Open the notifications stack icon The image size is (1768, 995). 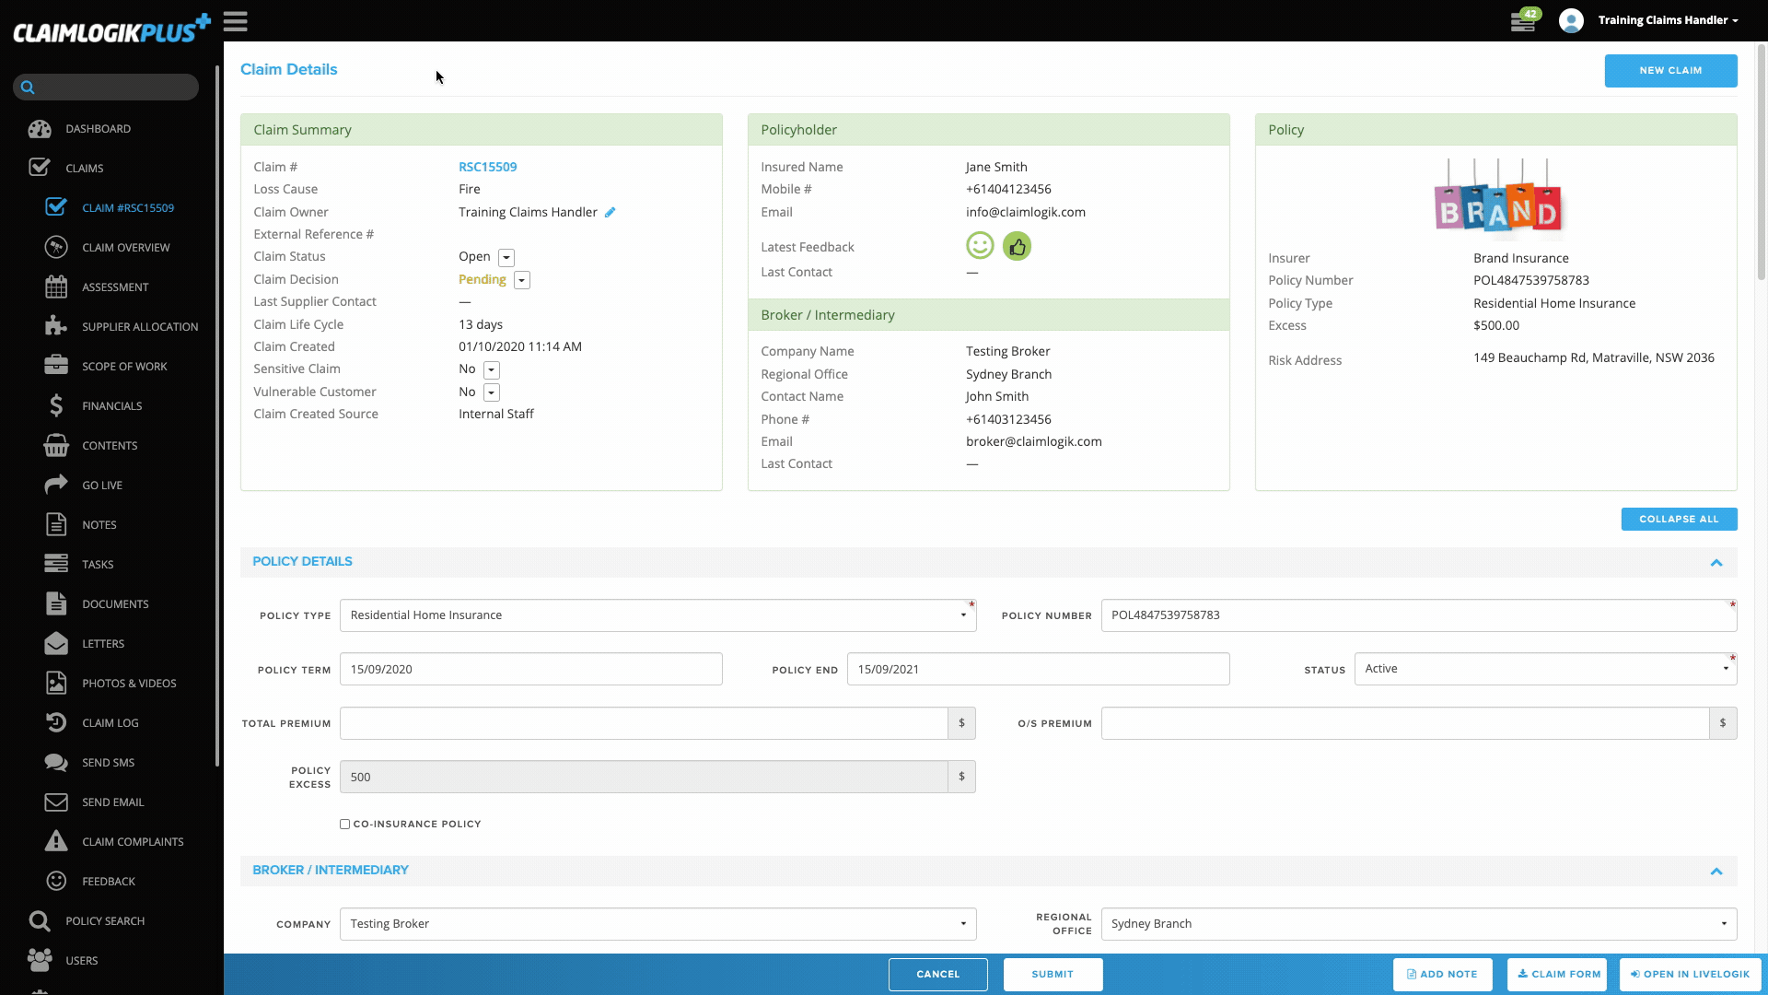coord(1523,21)
